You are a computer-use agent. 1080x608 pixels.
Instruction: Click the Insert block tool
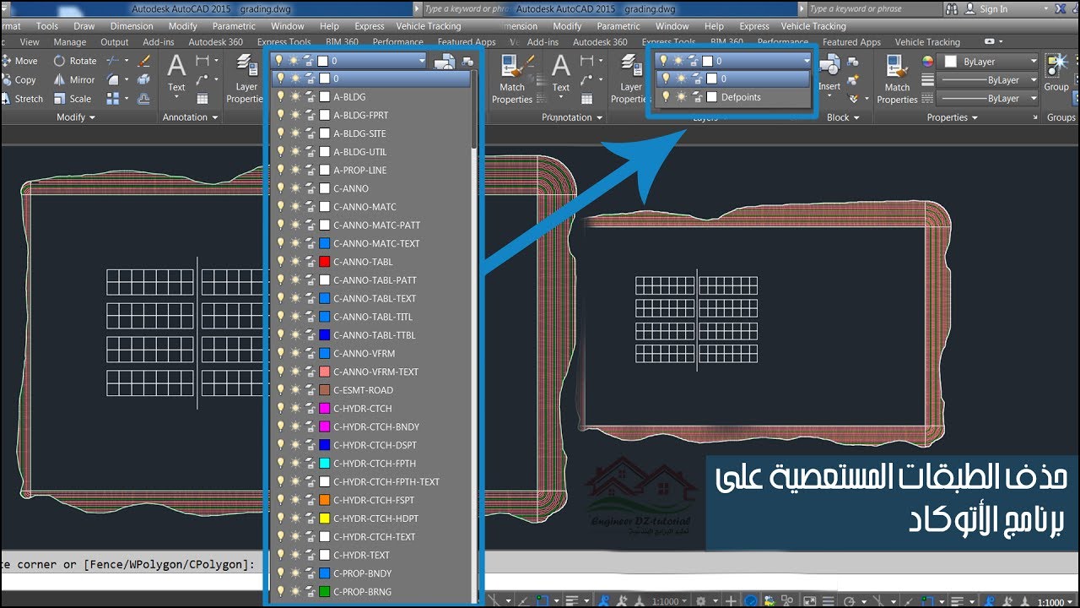pyautogui.click(x=829, y=73)
